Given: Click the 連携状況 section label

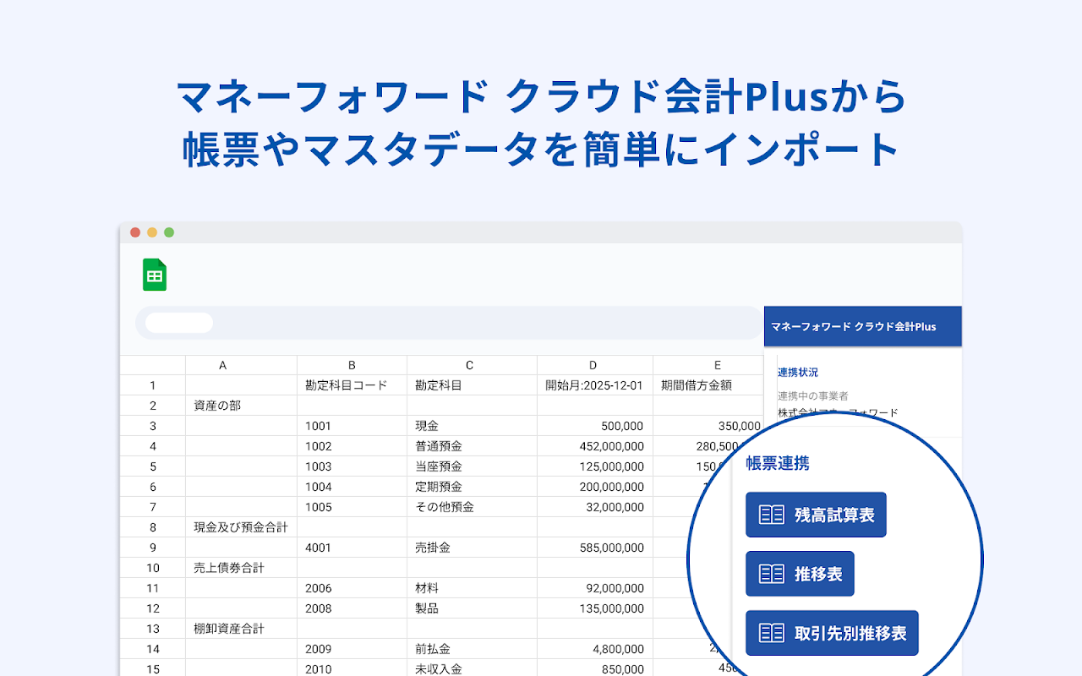Looking at the screenshot, I should click(x=798, y=372).
